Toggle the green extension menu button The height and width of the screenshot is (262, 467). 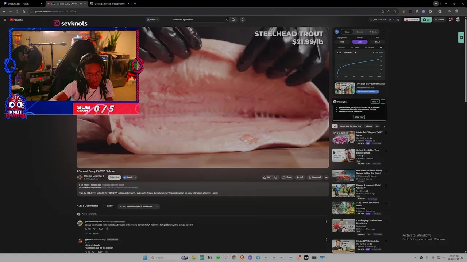(x=426, y=20)
